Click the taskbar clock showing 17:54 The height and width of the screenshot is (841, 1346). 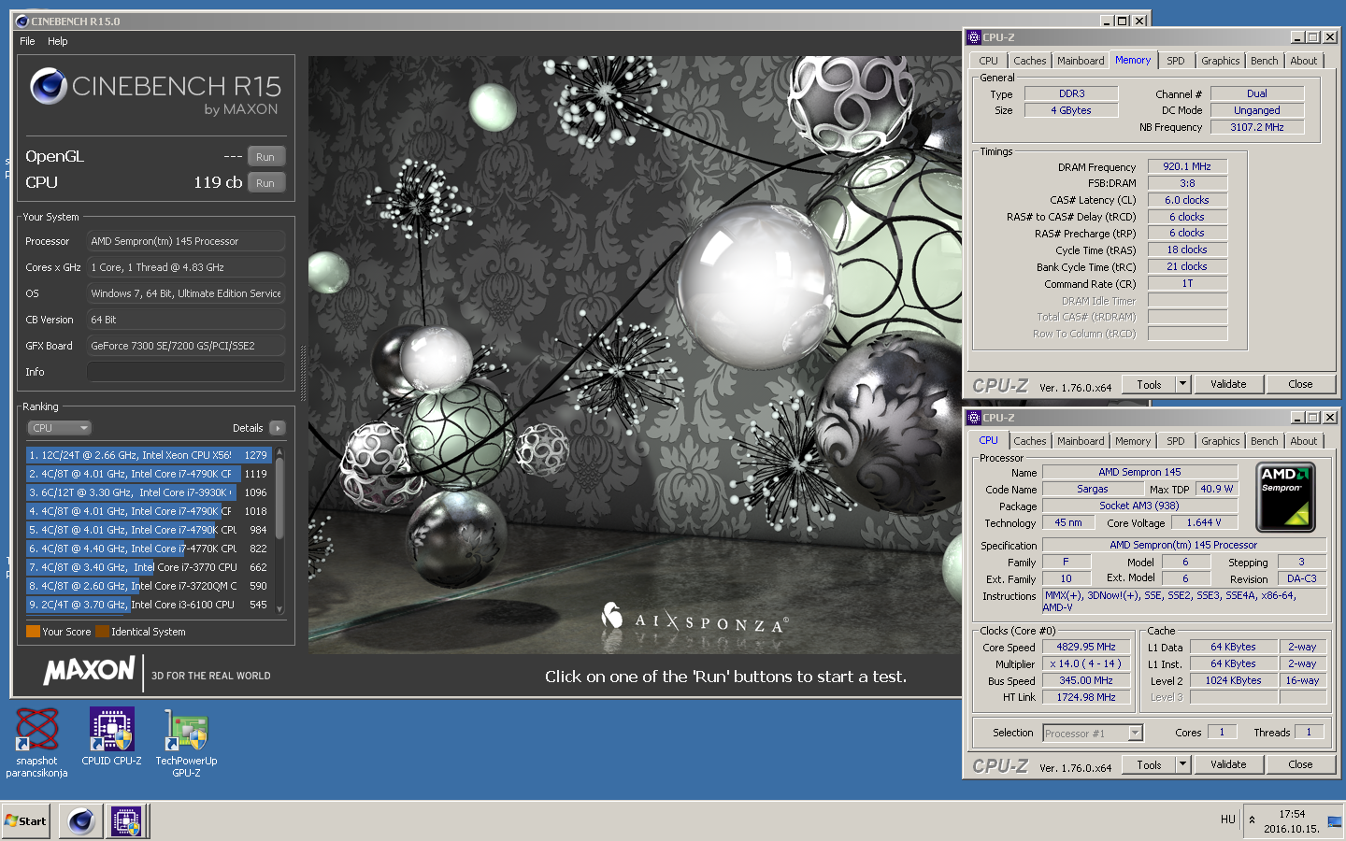(x=1292, y=821)
